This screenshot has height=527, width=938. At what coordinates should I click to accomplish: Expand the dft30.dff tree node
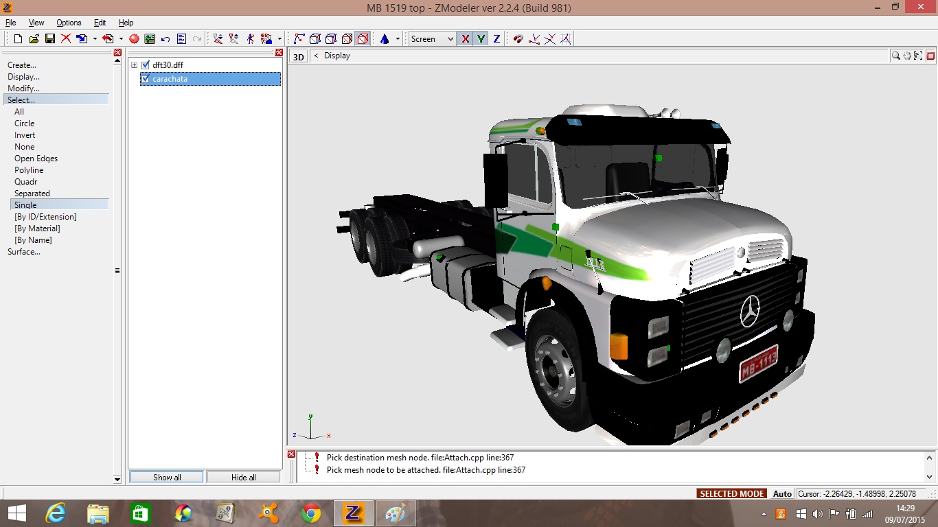click(135, 65)
